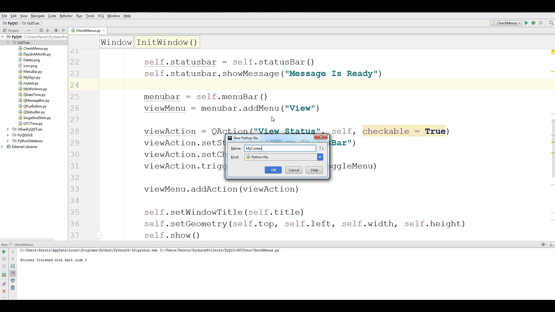
Task: Click the Name input field
Action: coord(280,148)
